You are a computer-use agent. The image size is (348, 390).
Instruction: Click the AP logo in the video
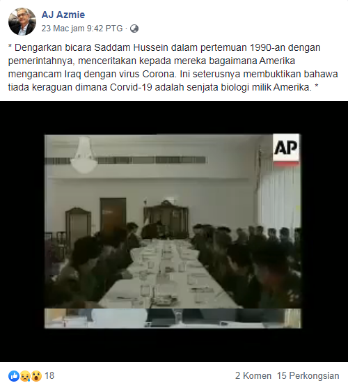[286, 148]
